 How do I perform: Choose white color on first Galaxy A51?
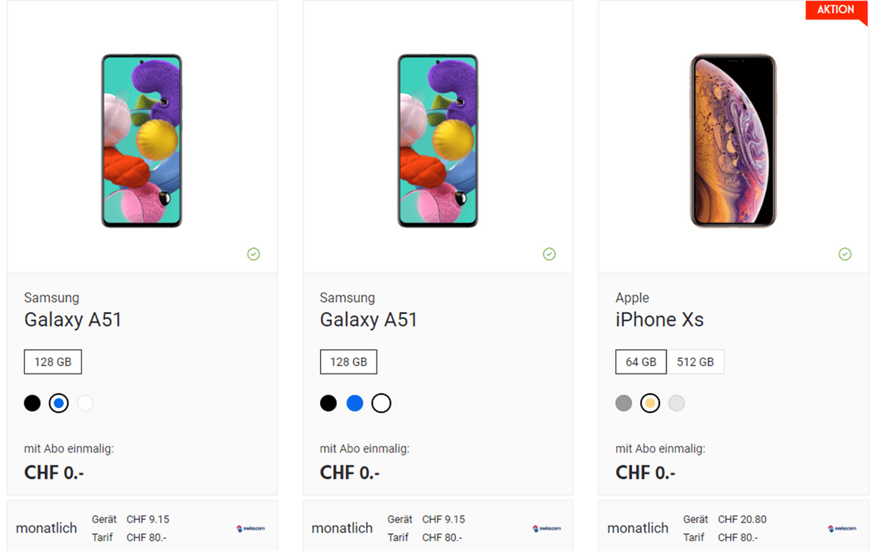(85, 403)
